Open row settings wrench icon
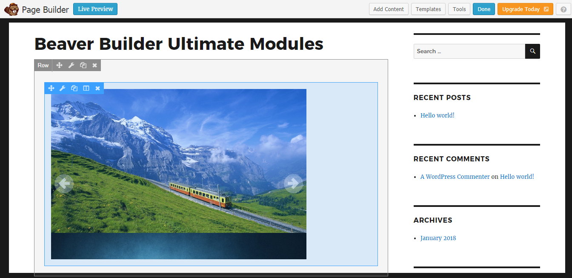 (71, 65)
